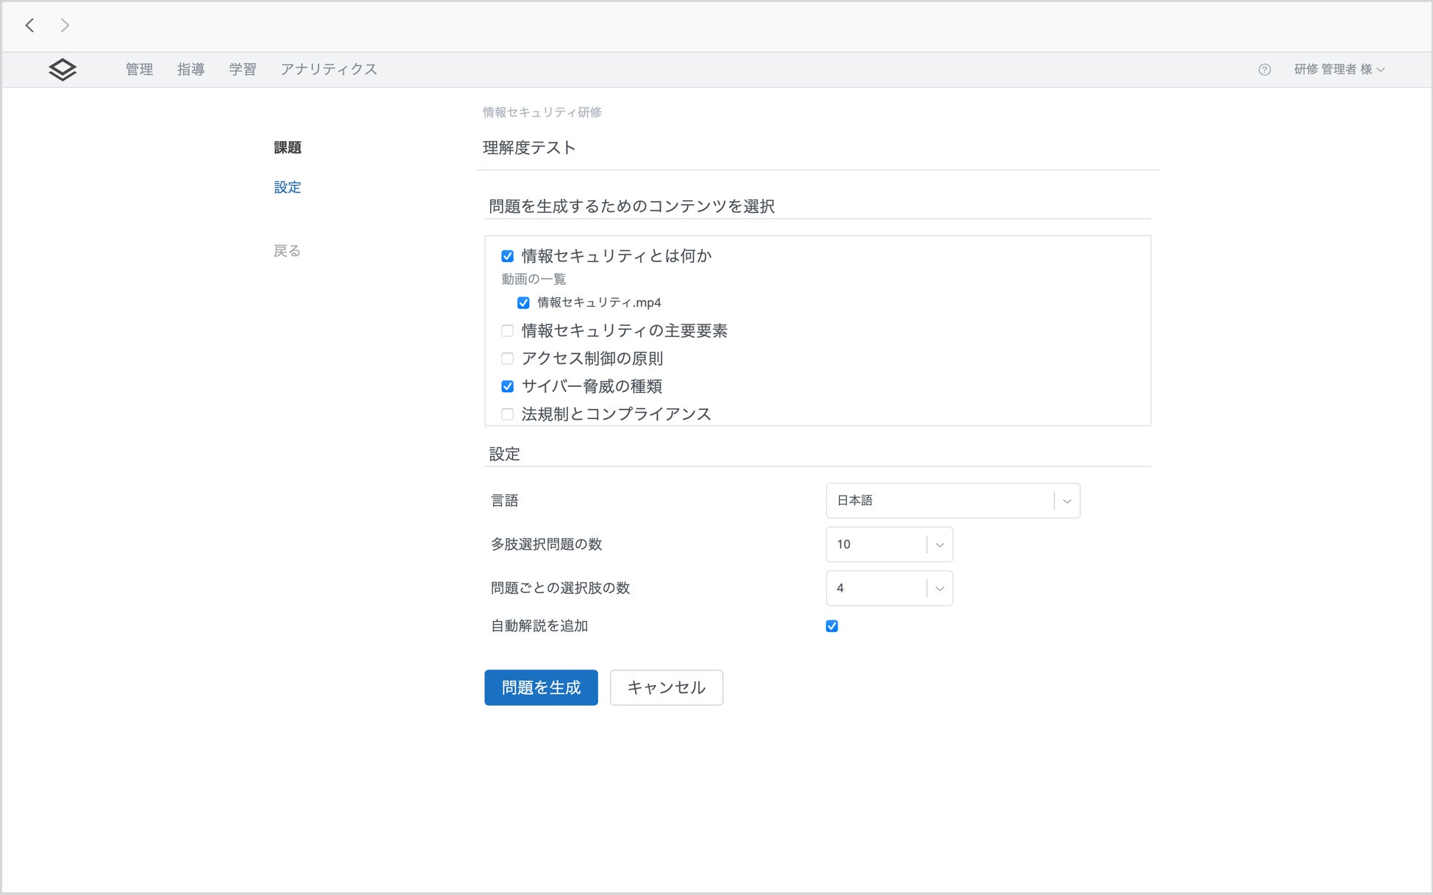Click the browser forward arrow
1433x895 pixels.
[65, 26]
